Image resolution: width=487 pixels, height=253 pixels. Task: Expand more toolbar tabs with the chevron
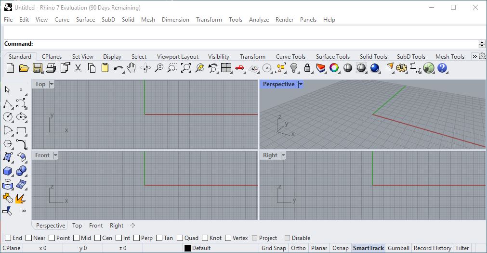(474, 56)
